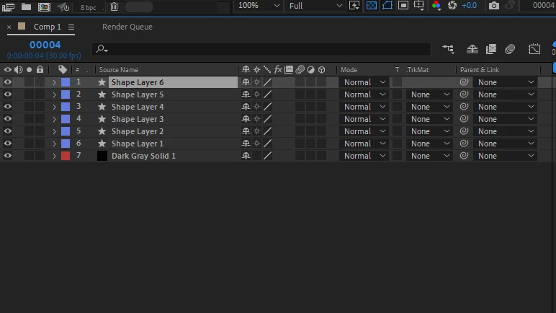Hide Shape Layer 5 eye toggle
556x313 pixels.
(x=7, y=94)
